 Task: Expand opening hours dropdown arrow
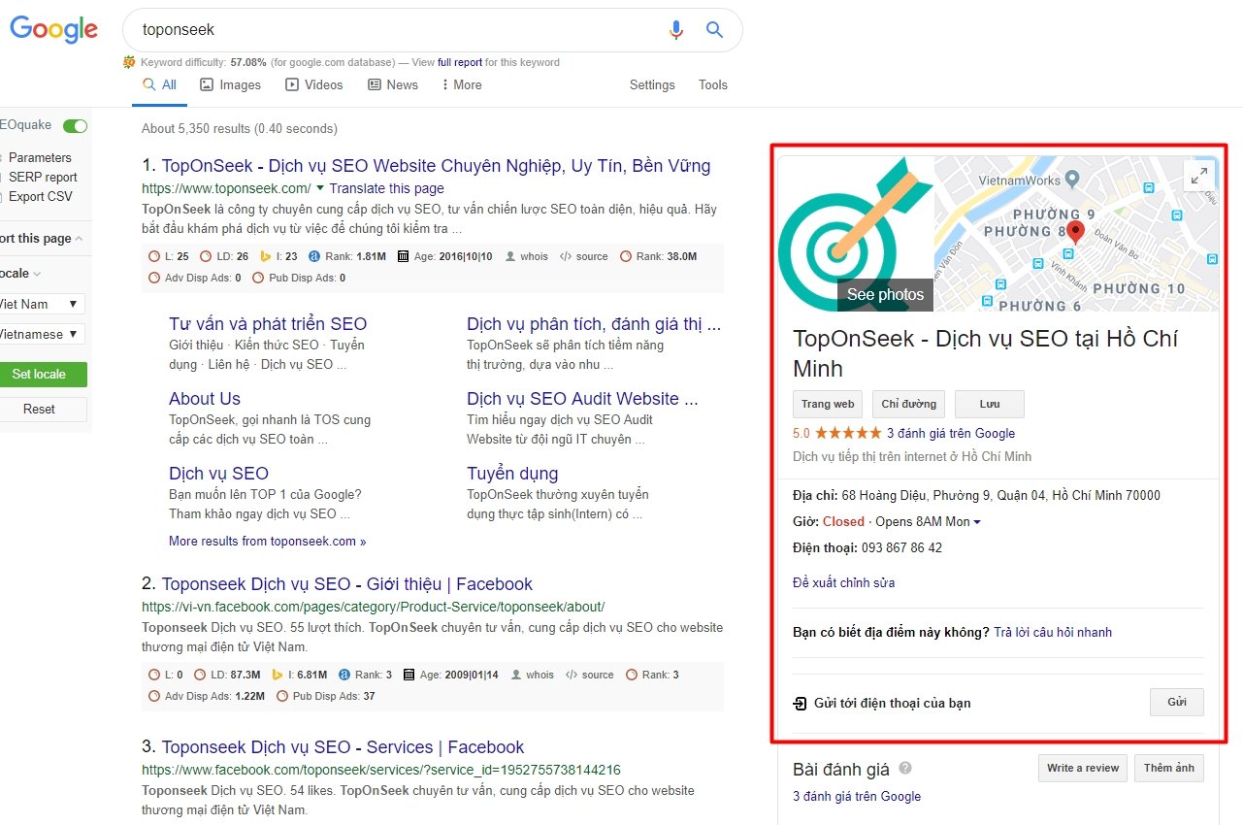(x=977, y=522)
